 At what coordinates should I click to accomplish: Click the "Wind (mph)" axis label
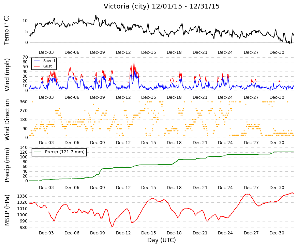pyautogui.click(x=7, y=75)
